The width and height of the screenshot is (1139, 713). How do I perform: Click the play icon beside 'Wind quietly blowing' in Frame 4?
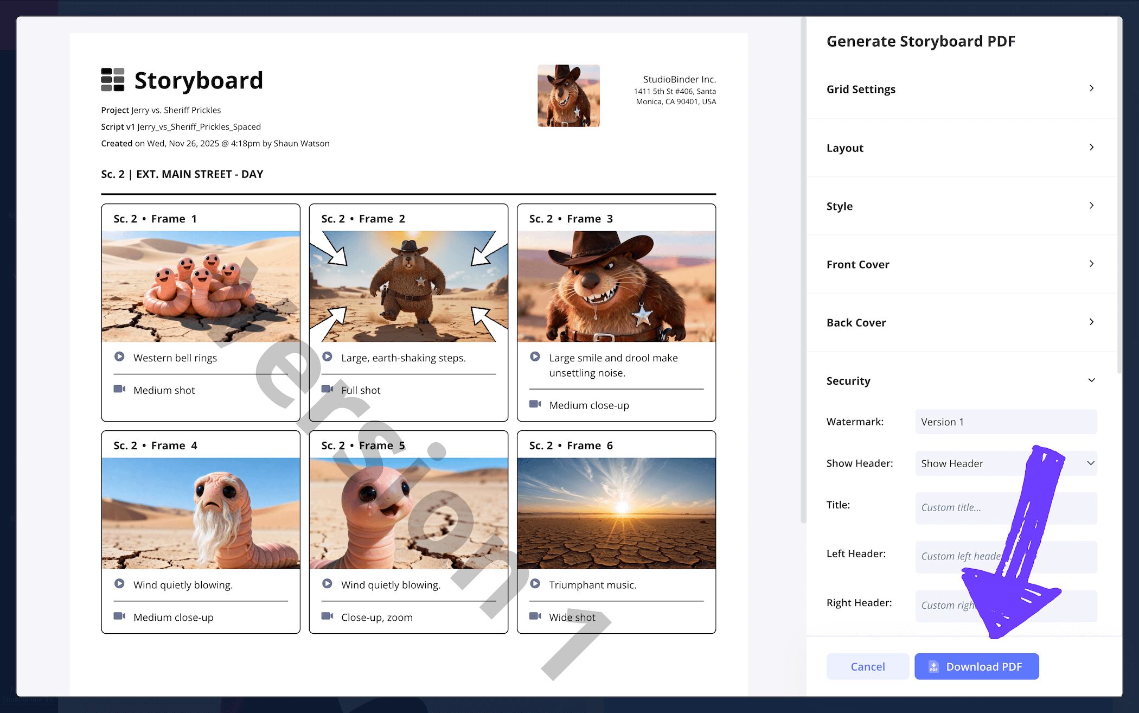(x=119, y=584)
